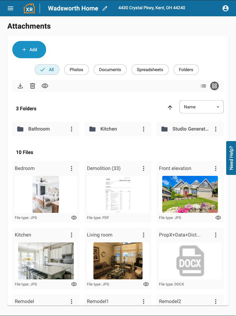Screen dimensions: 236x316
Task: Click the File type: DOCX label
Action: [x=171, y=284]
